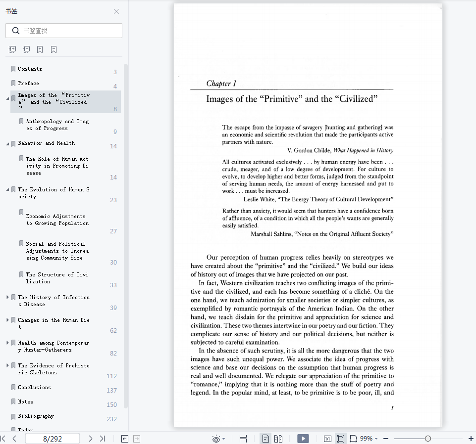Select History of Infectious Disease bookmark
The width and height of the screenshot is (476, 444).
click(53, 301)
